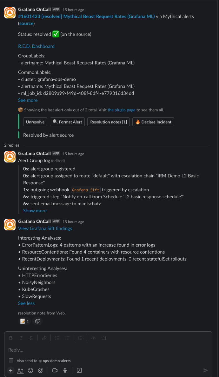Click the attach file plus icon
The image size is (219, 377).
point(10,370)
